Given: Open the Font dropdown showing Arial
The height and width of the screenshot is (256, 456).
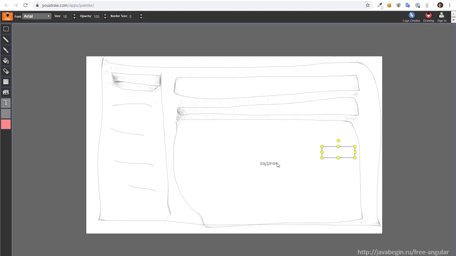Looking at the screenshot, I should tap(37, 16).
